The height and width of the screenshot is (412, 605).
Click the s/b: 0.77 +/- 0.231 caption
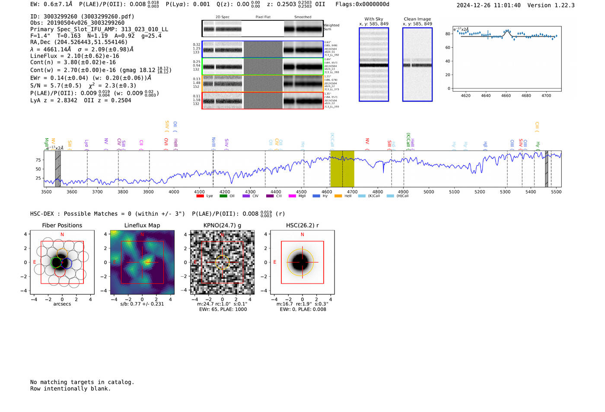coord(142,304)
